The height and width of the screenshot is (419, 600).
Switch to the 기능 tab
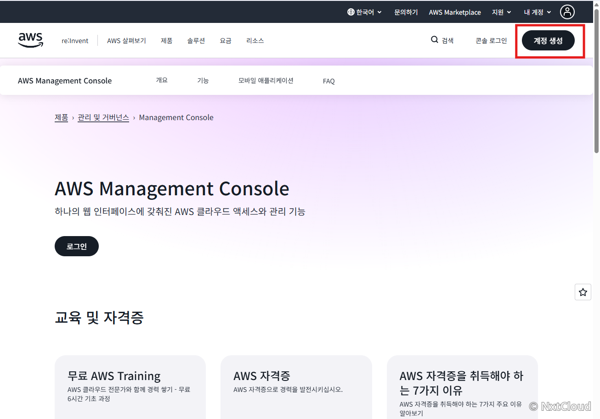click(x=203, y=81)
